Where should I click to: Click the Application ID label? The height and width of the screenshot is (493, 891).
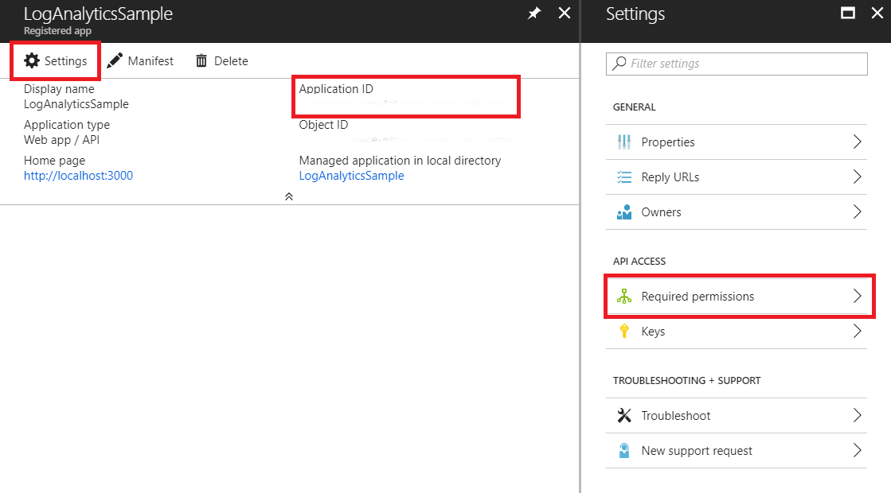(x=336, y=88)
